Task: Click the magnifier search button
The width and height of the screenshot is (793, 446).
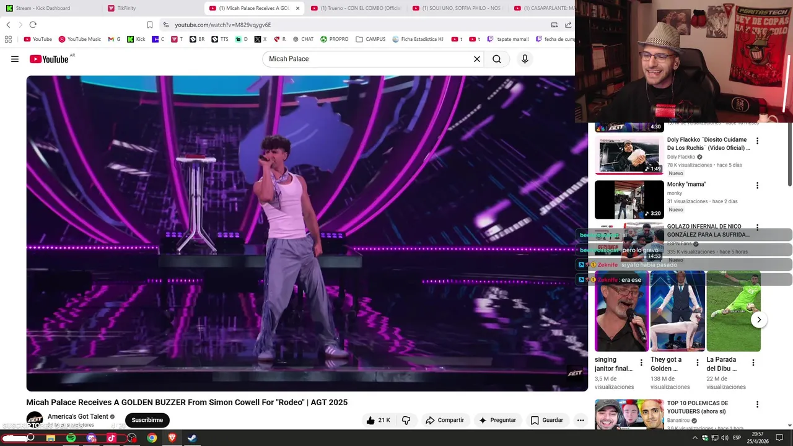Action: 497,59
